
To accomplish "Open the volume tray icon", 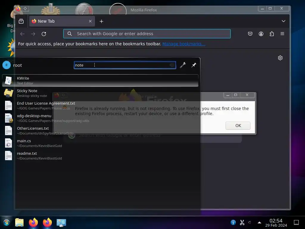I will pos(250,222).
